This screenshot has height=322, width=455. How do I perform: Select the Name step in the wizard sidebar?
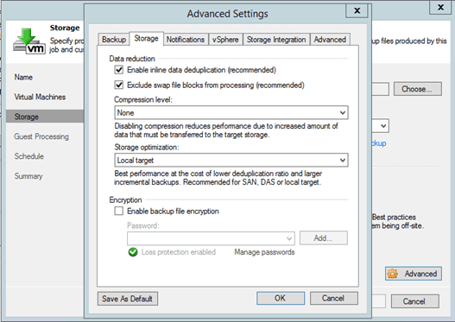23,77
